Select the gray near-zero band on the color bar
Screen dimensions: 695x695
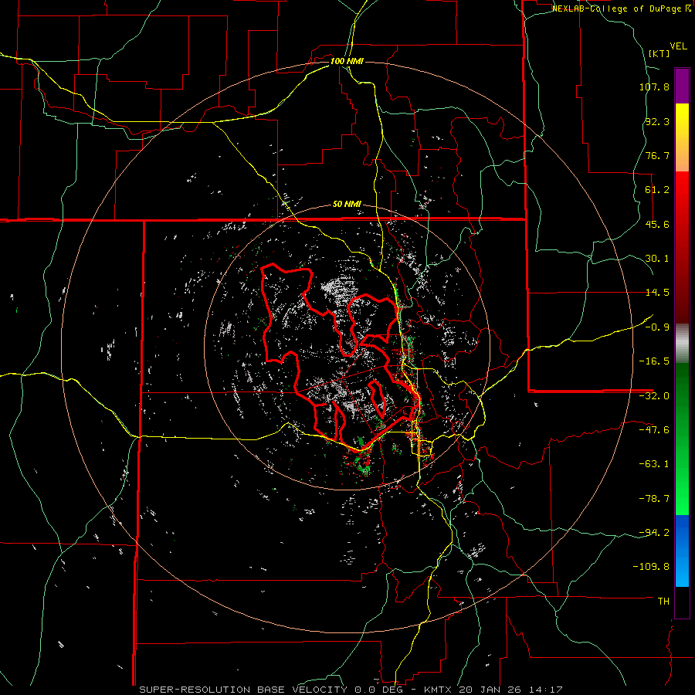click(x=682, y=342)
